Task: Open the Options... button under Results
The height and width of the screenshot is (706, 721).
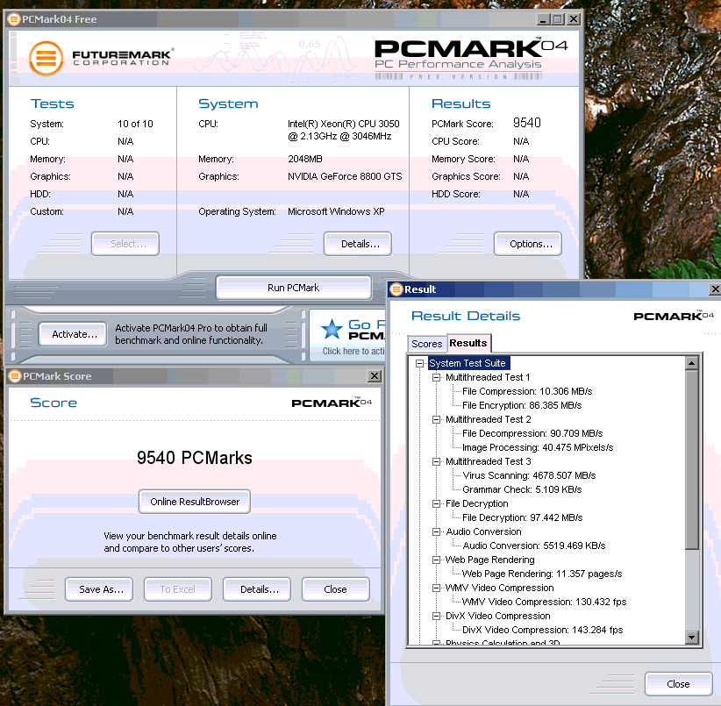Action: (x=528, y=244)
